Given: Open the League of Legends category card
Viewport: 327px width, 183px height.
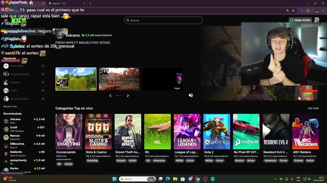Looking at the screenshot, I should [x=187, y=131].
